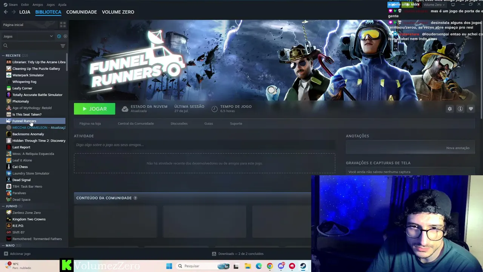Screen dimensions: 483x272
Task: Click the Zenless Zone Zero game icon
Action: (9, 213)
